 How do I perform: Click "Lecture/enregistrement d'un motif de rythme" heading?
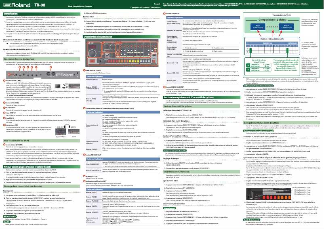pyautogui.click(x=189, y=97)
